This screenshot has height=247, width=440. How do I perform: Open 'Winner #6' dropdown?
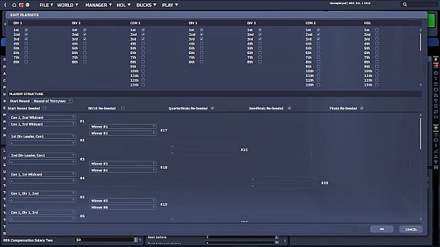point(123,207)
